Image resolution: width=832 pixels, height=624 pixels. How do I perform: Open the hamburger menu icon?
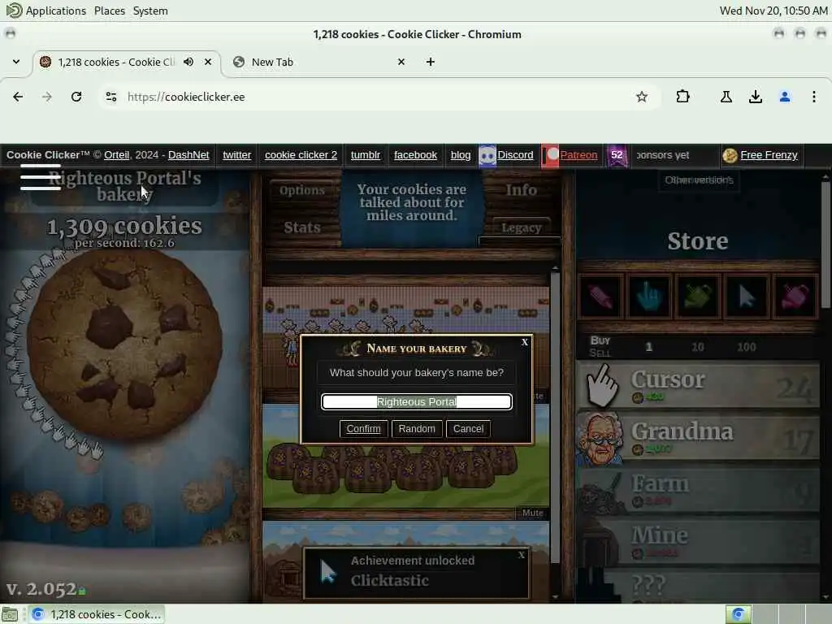41,177
